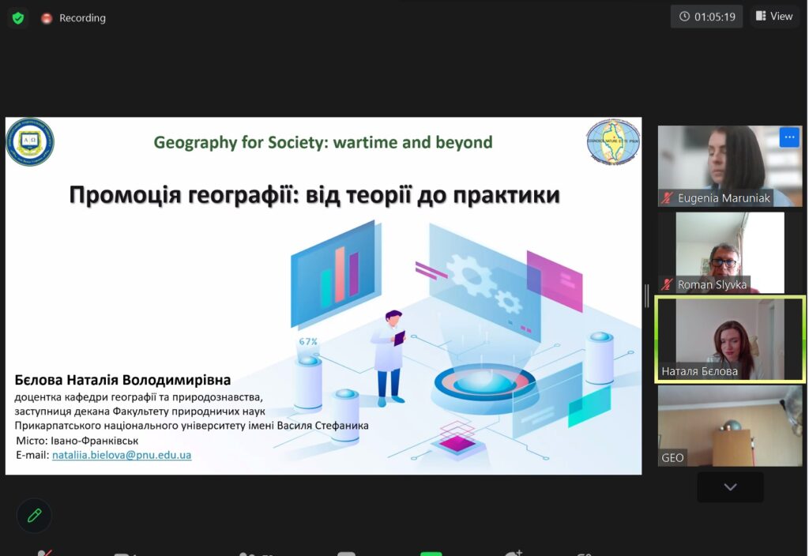Image resolution: width=809 pixels, height=556 pixels.
Task: Open more options on Eugenia Maruniak's video
Action: [789, 137]
